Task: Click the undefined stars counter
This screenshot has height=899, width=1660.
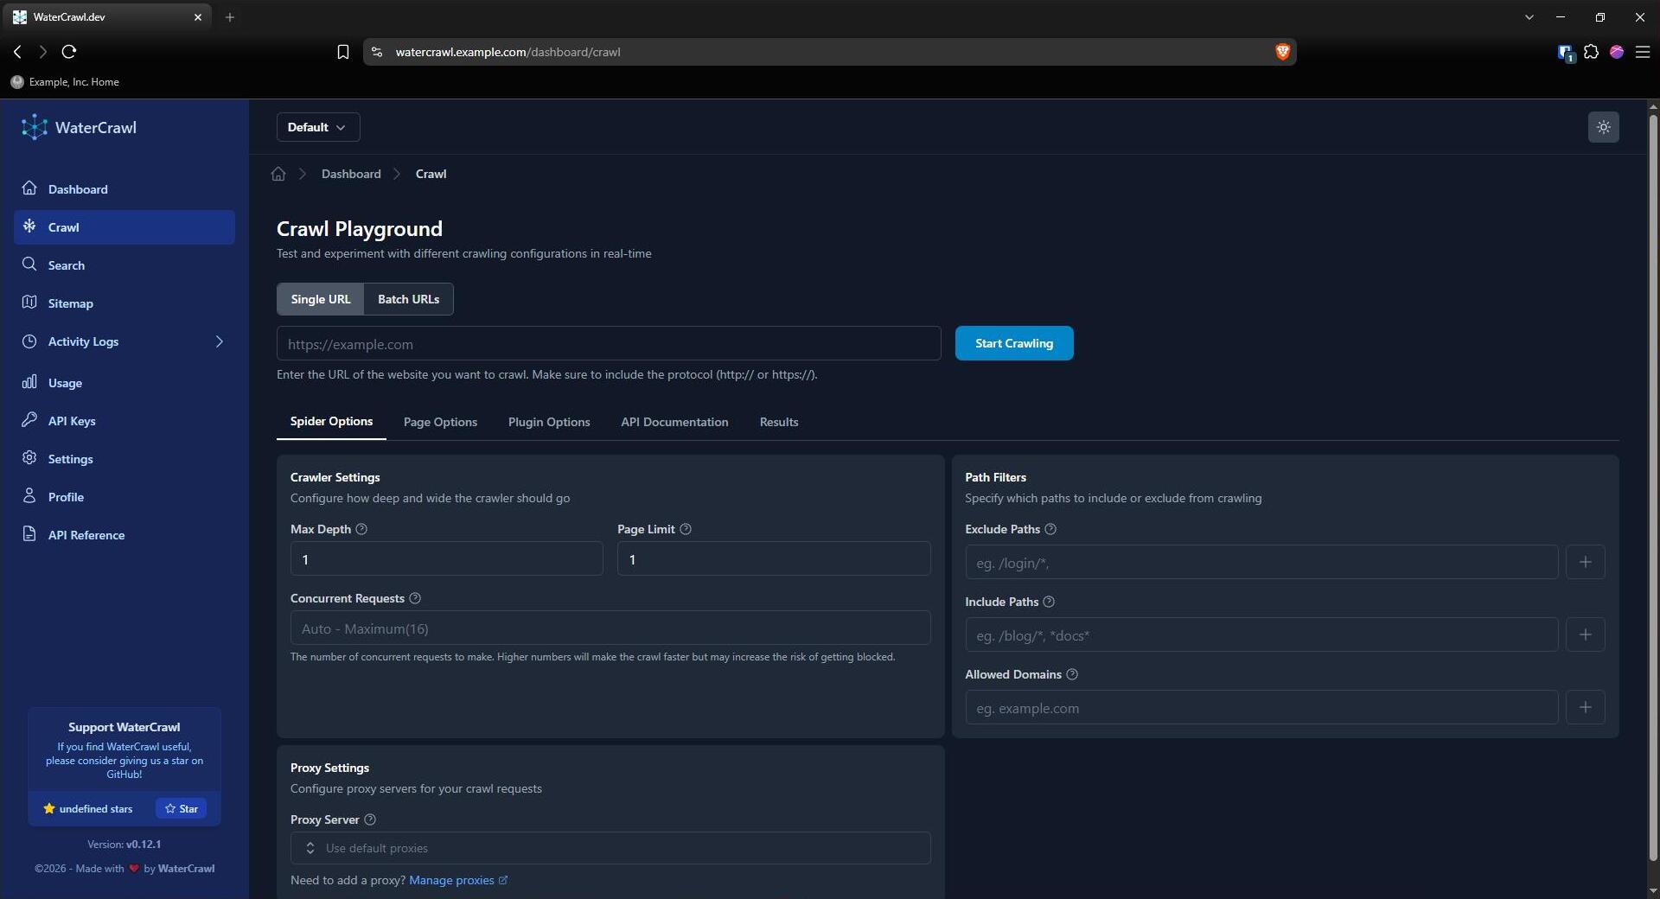Action: click(87, 809)
